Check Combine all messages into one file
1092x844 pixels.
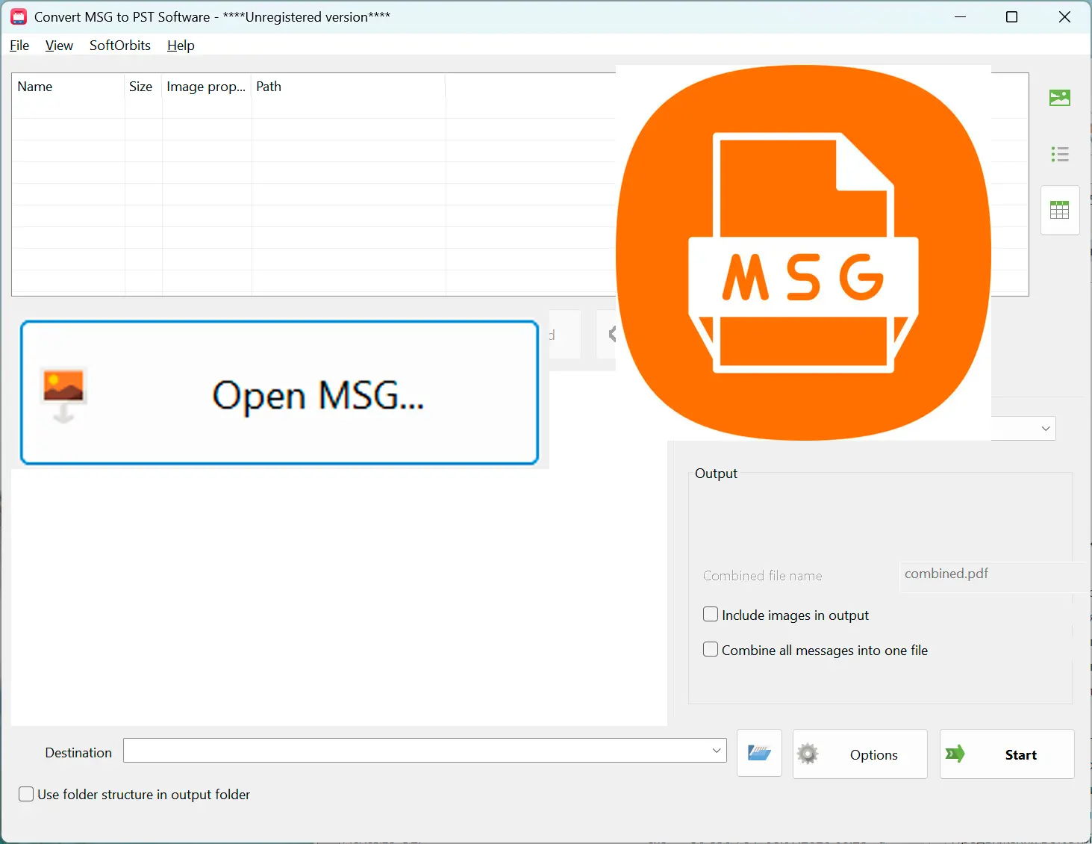coord(711,650)
